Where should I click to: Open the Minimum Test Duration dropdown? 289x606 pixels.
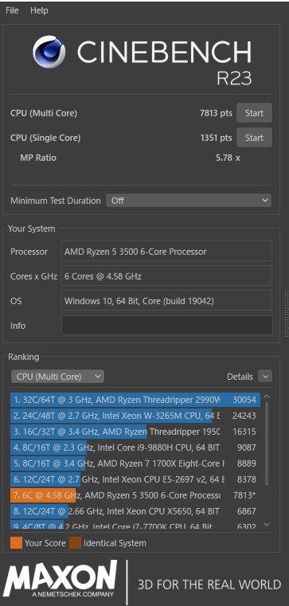click(189, 201)
